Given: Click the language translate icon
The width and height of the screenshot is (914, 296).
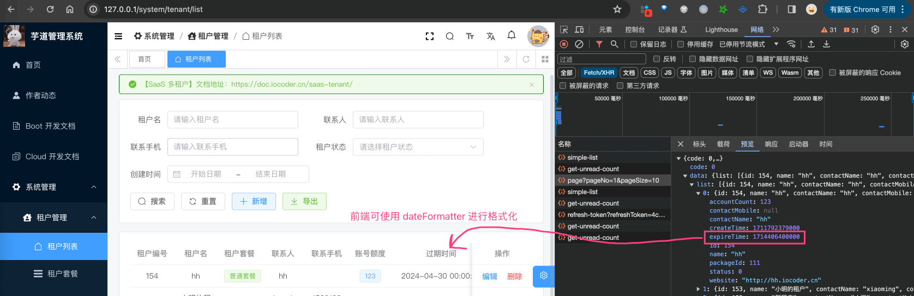Looking at the screenshot, I should pyautogui.click(x=491, y=37).
